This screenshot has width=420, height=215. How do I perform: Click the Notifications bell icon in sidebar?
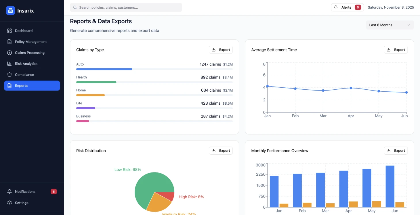(x=9, y=192)
